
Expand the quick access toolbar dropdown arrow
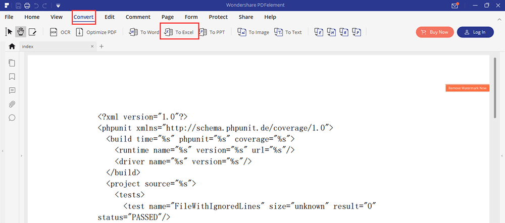59,6
